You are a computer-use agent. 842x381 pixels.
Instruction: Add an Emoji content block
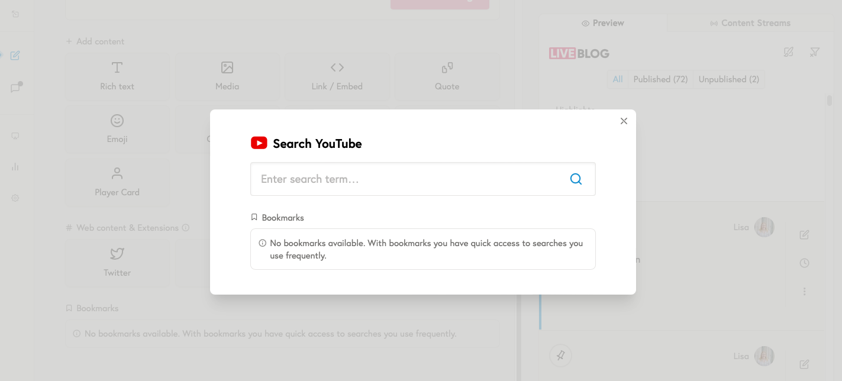[117, 130]
